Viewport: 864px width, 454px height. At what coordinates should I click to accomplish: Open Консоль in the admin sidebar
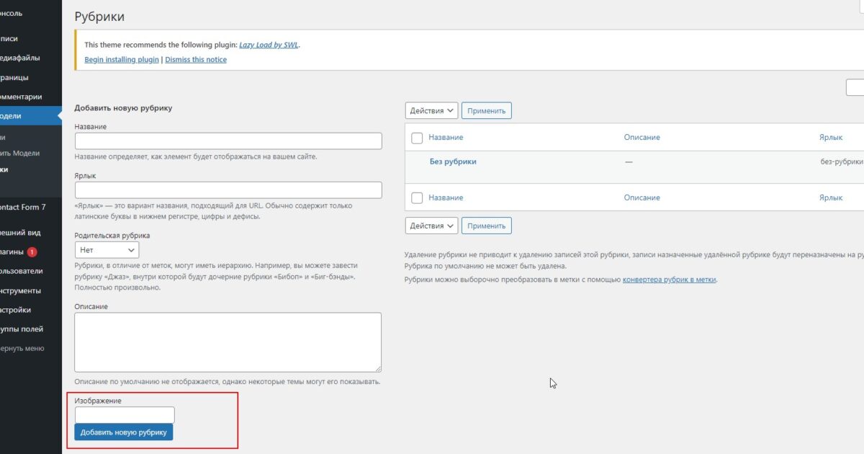tap(11, 13)
